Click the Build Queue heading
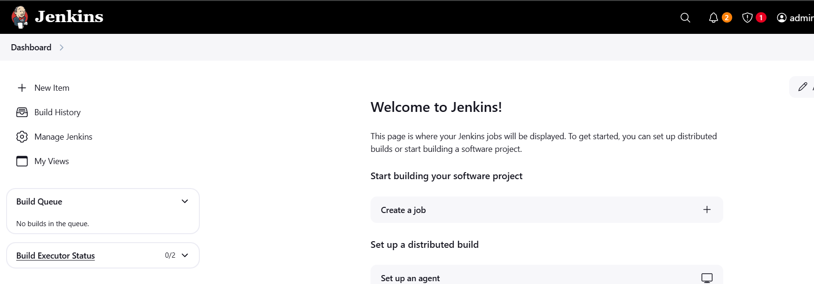Viewport: 814px width, 284px height. 39,202
